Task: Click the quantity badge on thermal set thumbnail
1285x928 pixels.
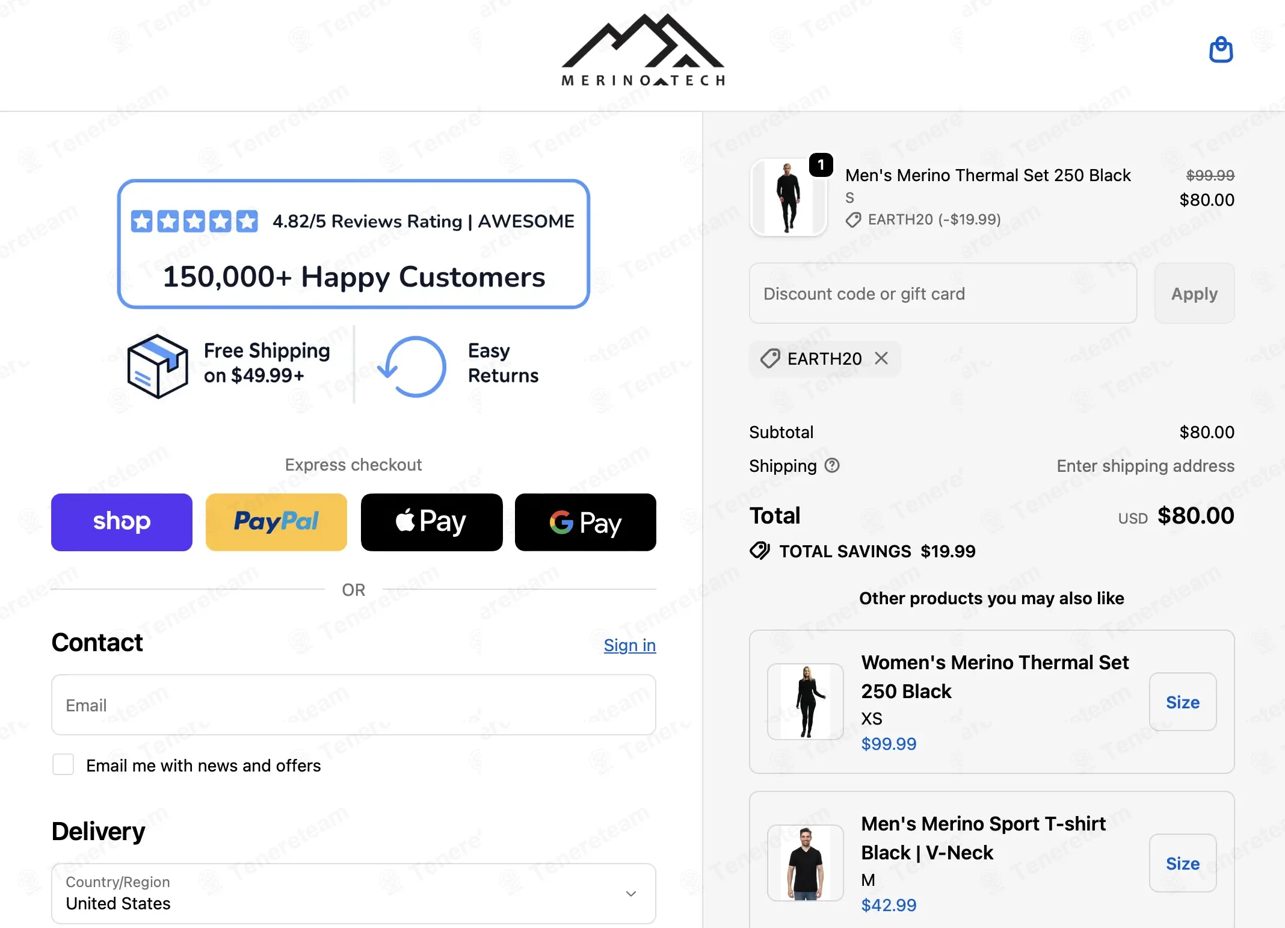Action: click(821, 164)
